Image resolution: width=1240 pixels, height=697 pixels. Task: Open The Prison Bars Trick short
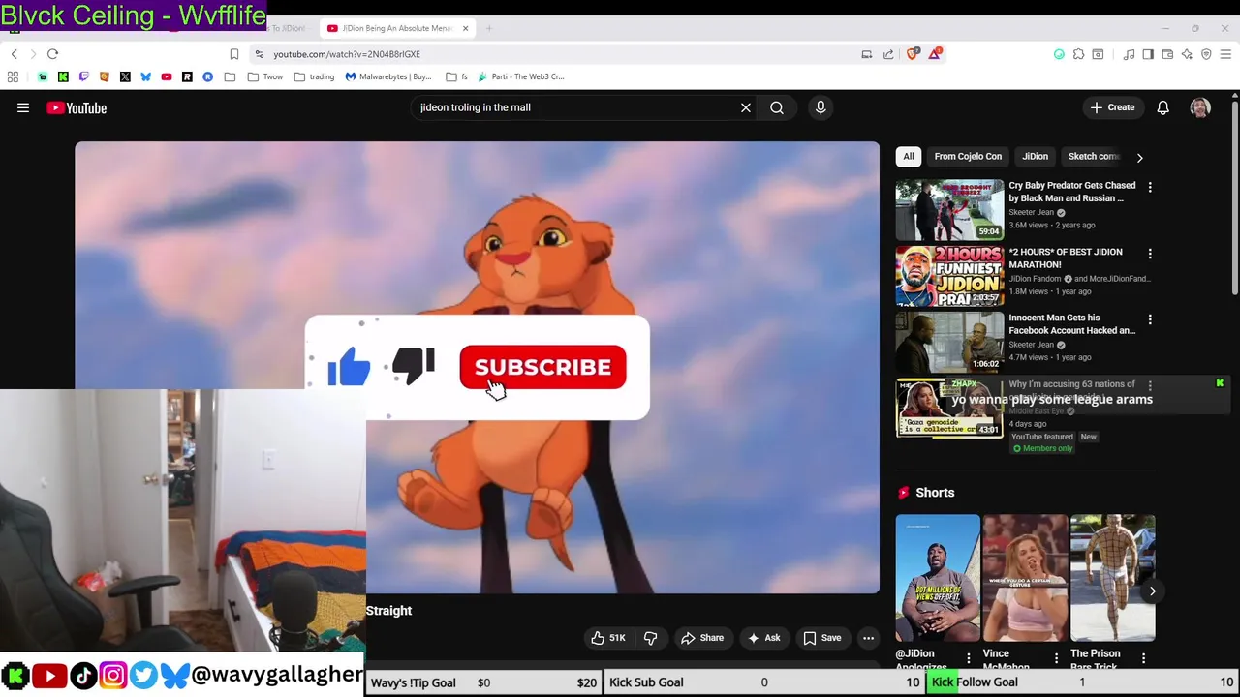click(x=1112, y=578)
